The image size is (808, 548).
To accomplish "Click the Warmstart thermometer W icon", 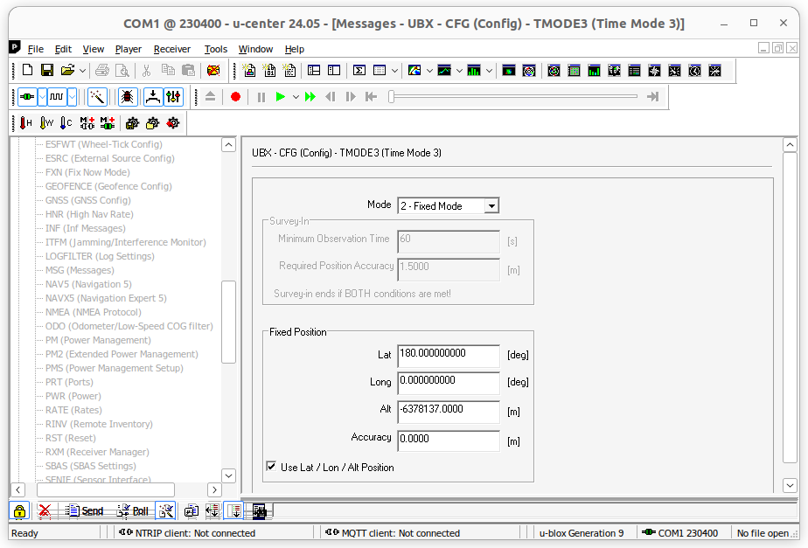I will click(x=46, y=122).
